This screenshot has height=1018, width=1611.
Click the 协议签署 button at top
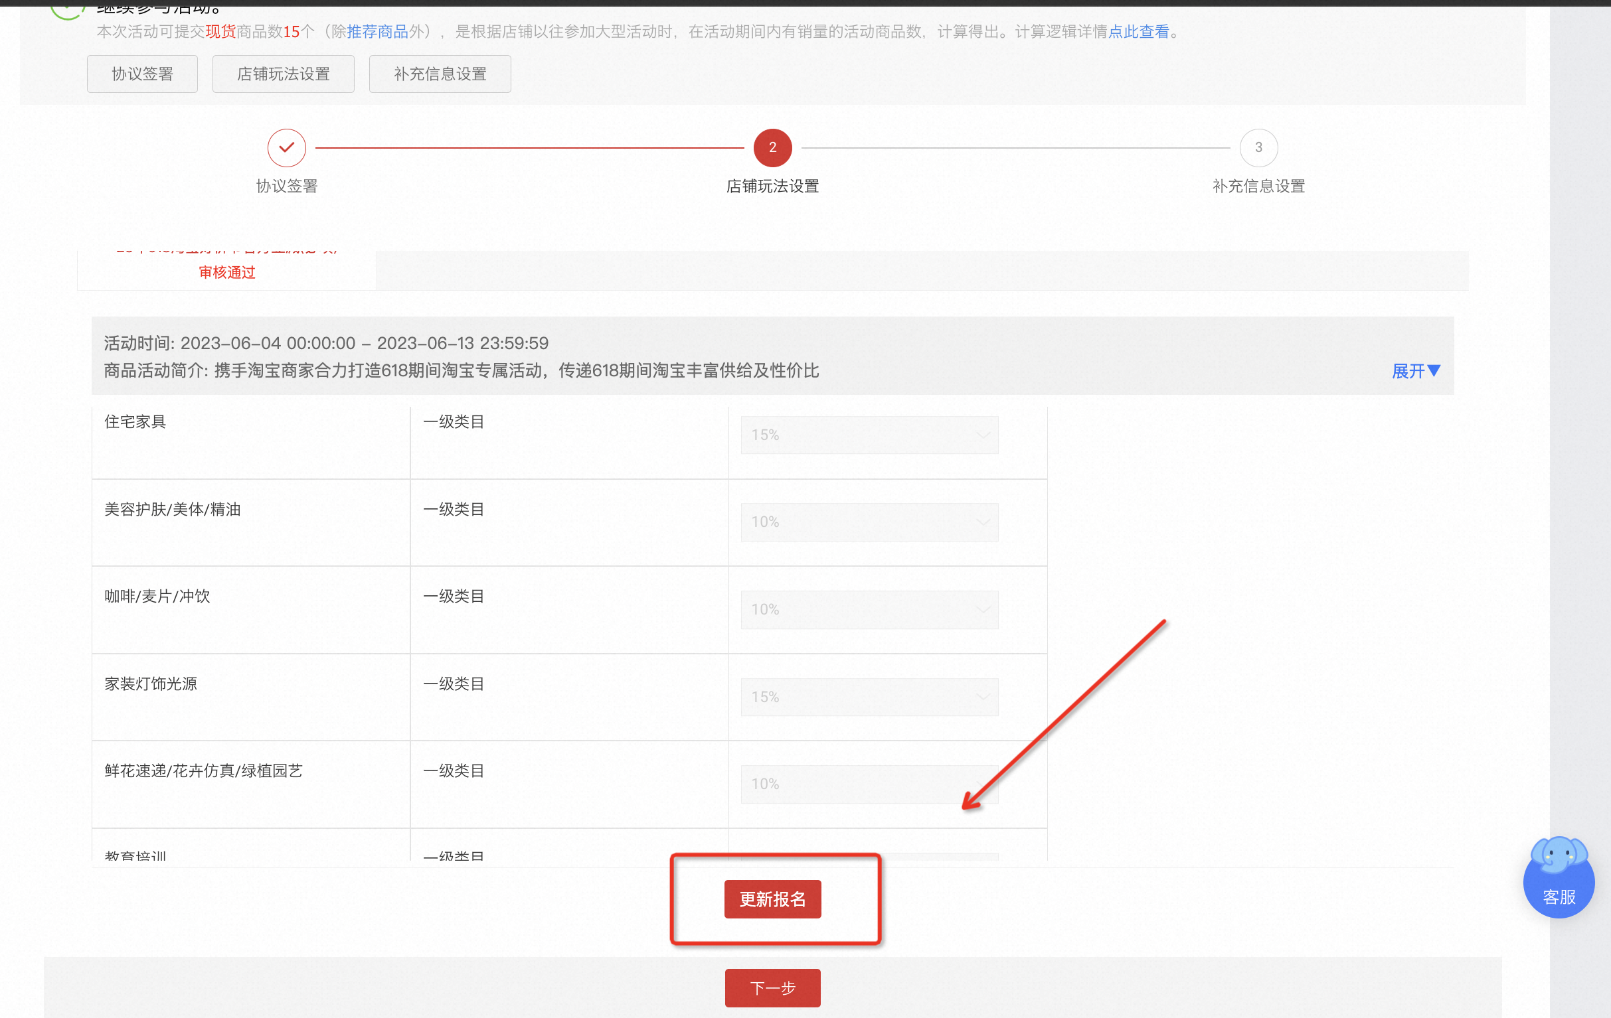point(142,74)
